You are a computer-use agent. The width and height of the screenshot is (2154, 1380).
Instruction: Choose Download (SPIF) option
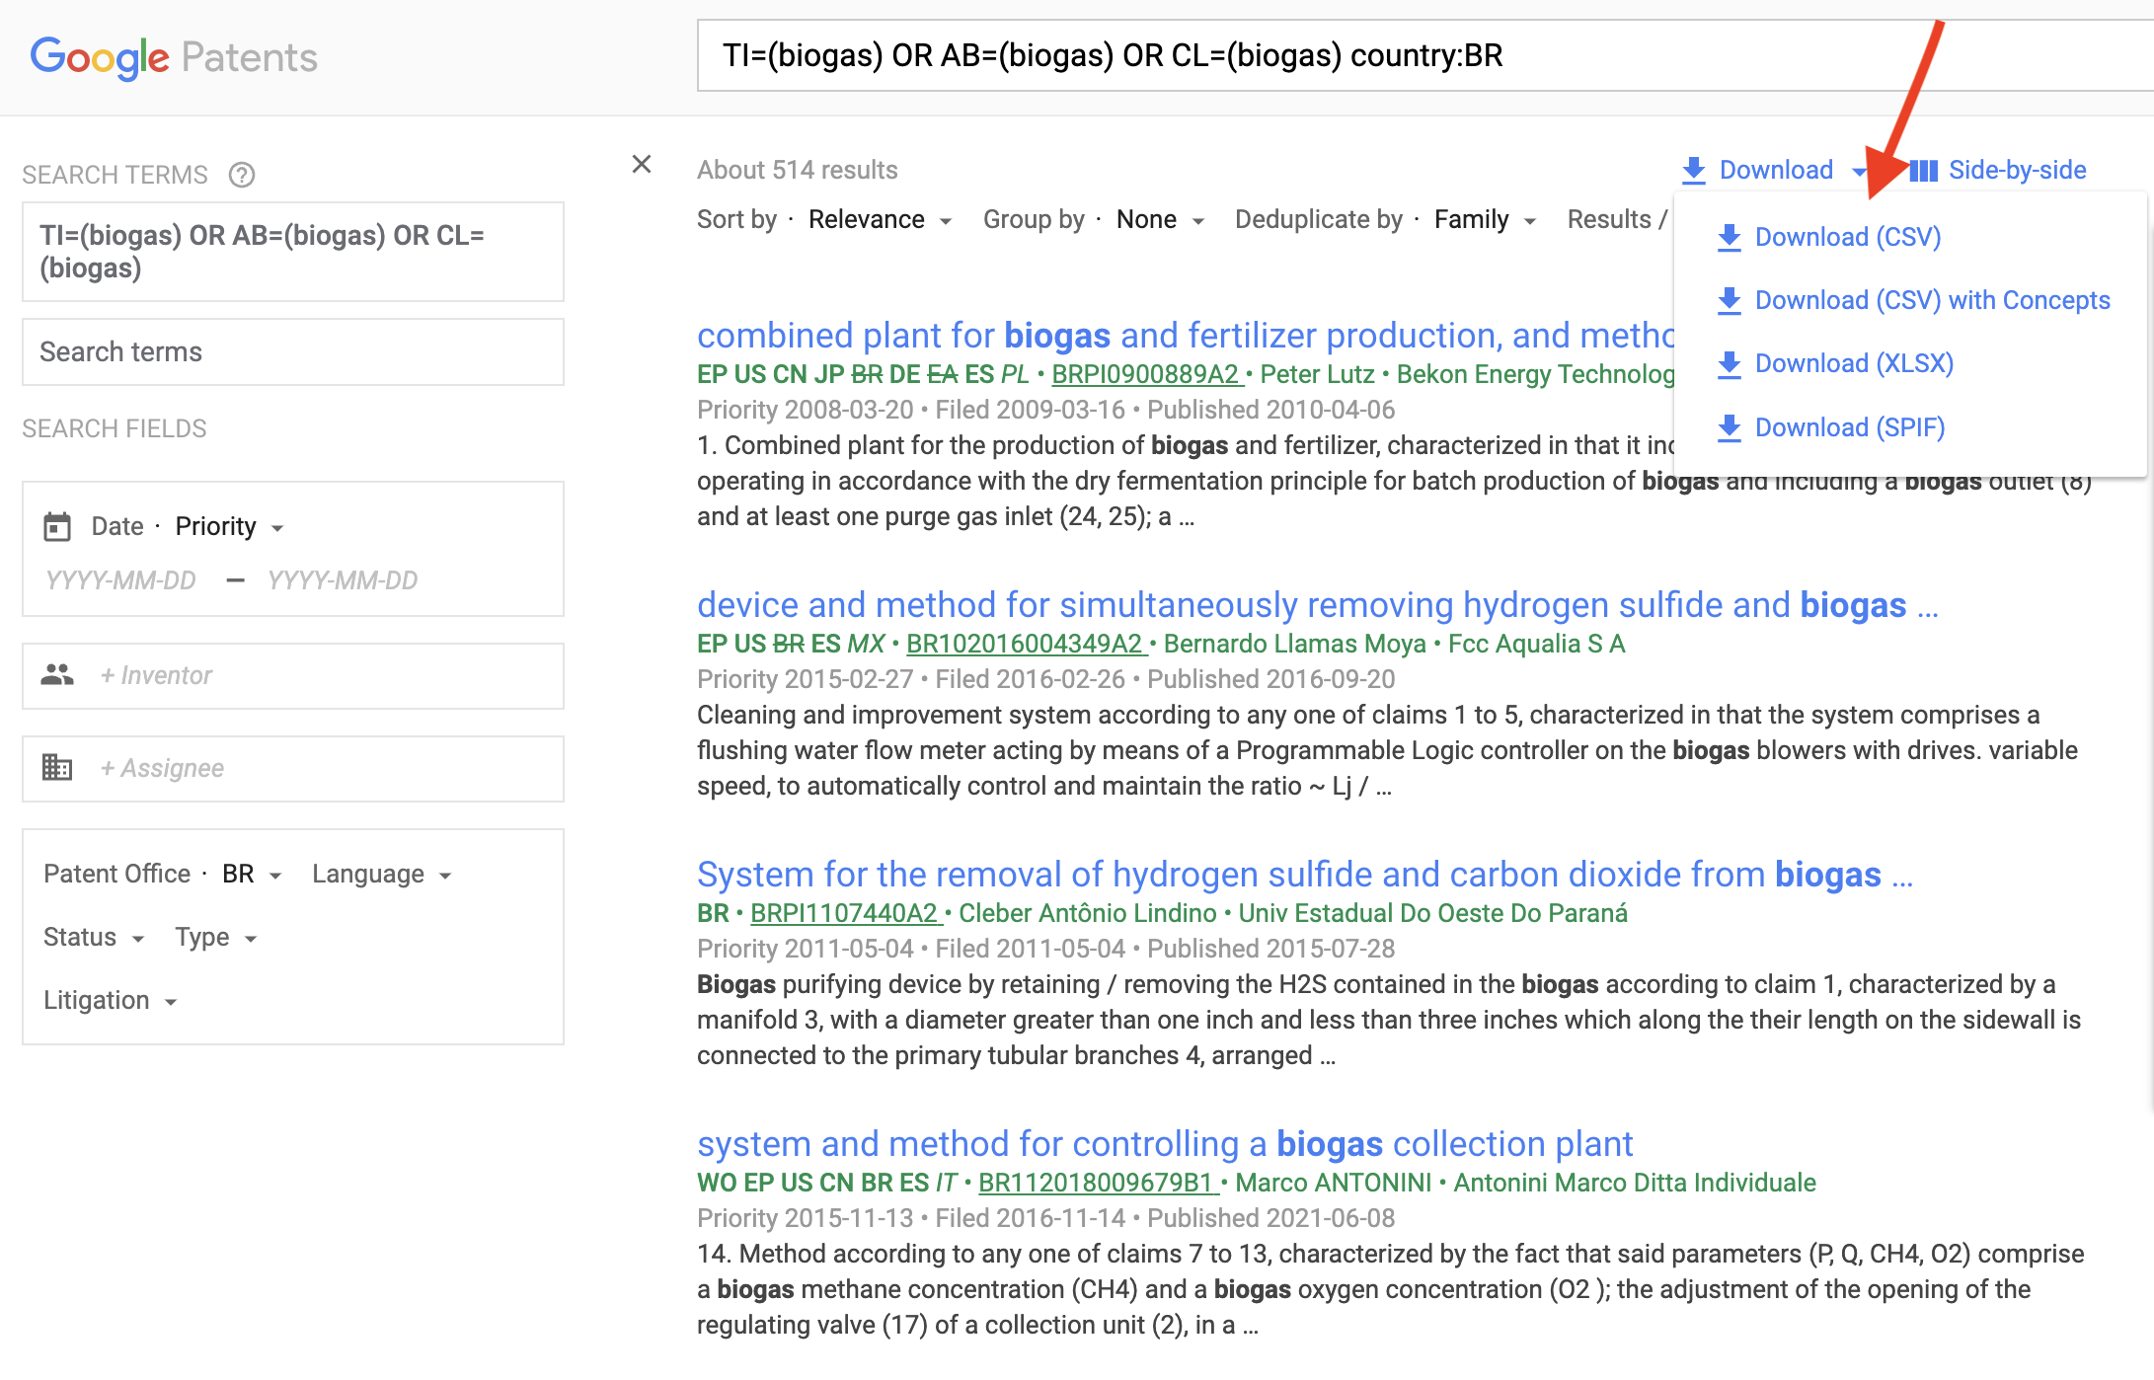coord(1850,427)
